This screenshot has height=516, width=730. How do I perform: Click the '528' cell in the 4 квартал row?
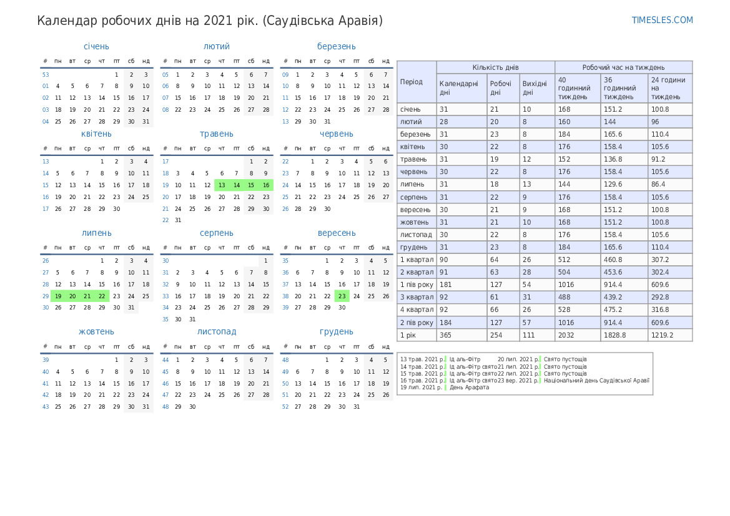click(577, 309)
